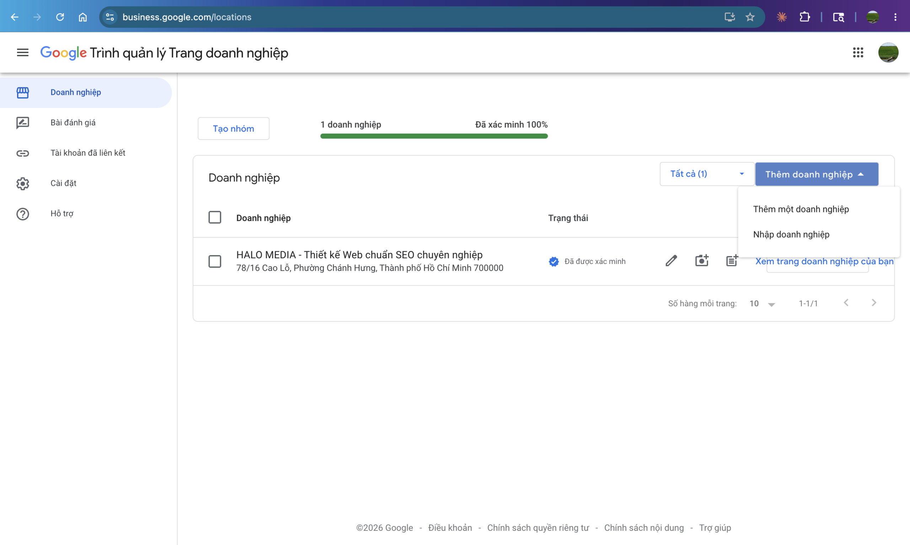Click the address 78/16 Cao Lỗ text

tap(370, 268)
